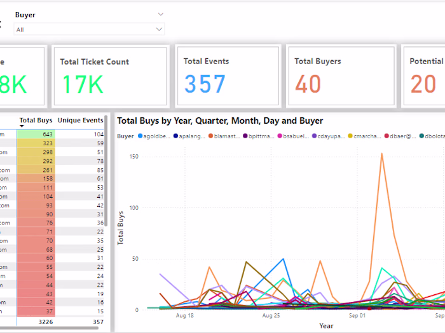This screenshot has height=333, width=445.
Task: Click the table horizontal scrollbar
Action: pyautogui.click(x=49, y=328)
